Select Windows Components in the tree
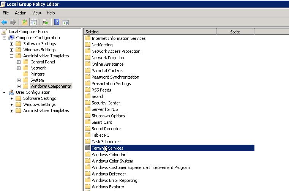Screen dimensions: 289x191 (51, 86)
